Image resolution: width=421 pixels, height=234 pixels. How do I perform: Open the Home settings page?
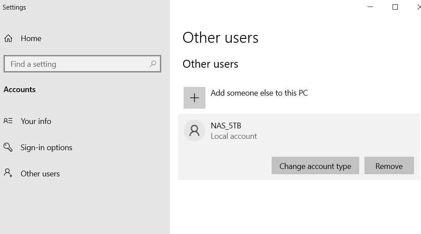(31, 38)
